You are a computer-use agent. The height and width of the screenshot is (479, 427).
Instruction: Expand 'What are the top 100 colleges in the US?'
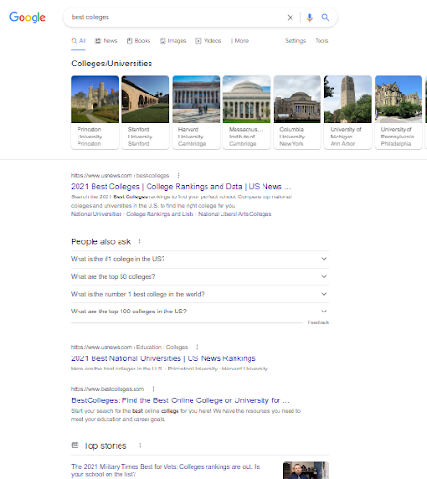pyautogui.click(x=200, y=312)
